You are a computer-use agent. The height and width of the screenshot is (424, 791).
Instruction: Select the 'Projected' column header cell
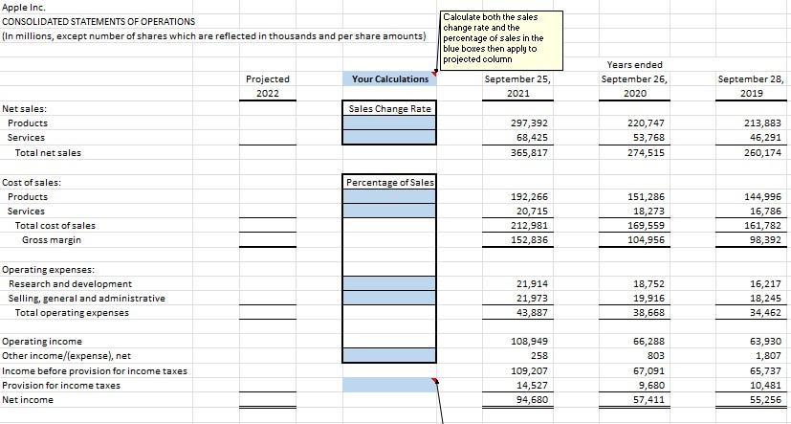point(268,78)
